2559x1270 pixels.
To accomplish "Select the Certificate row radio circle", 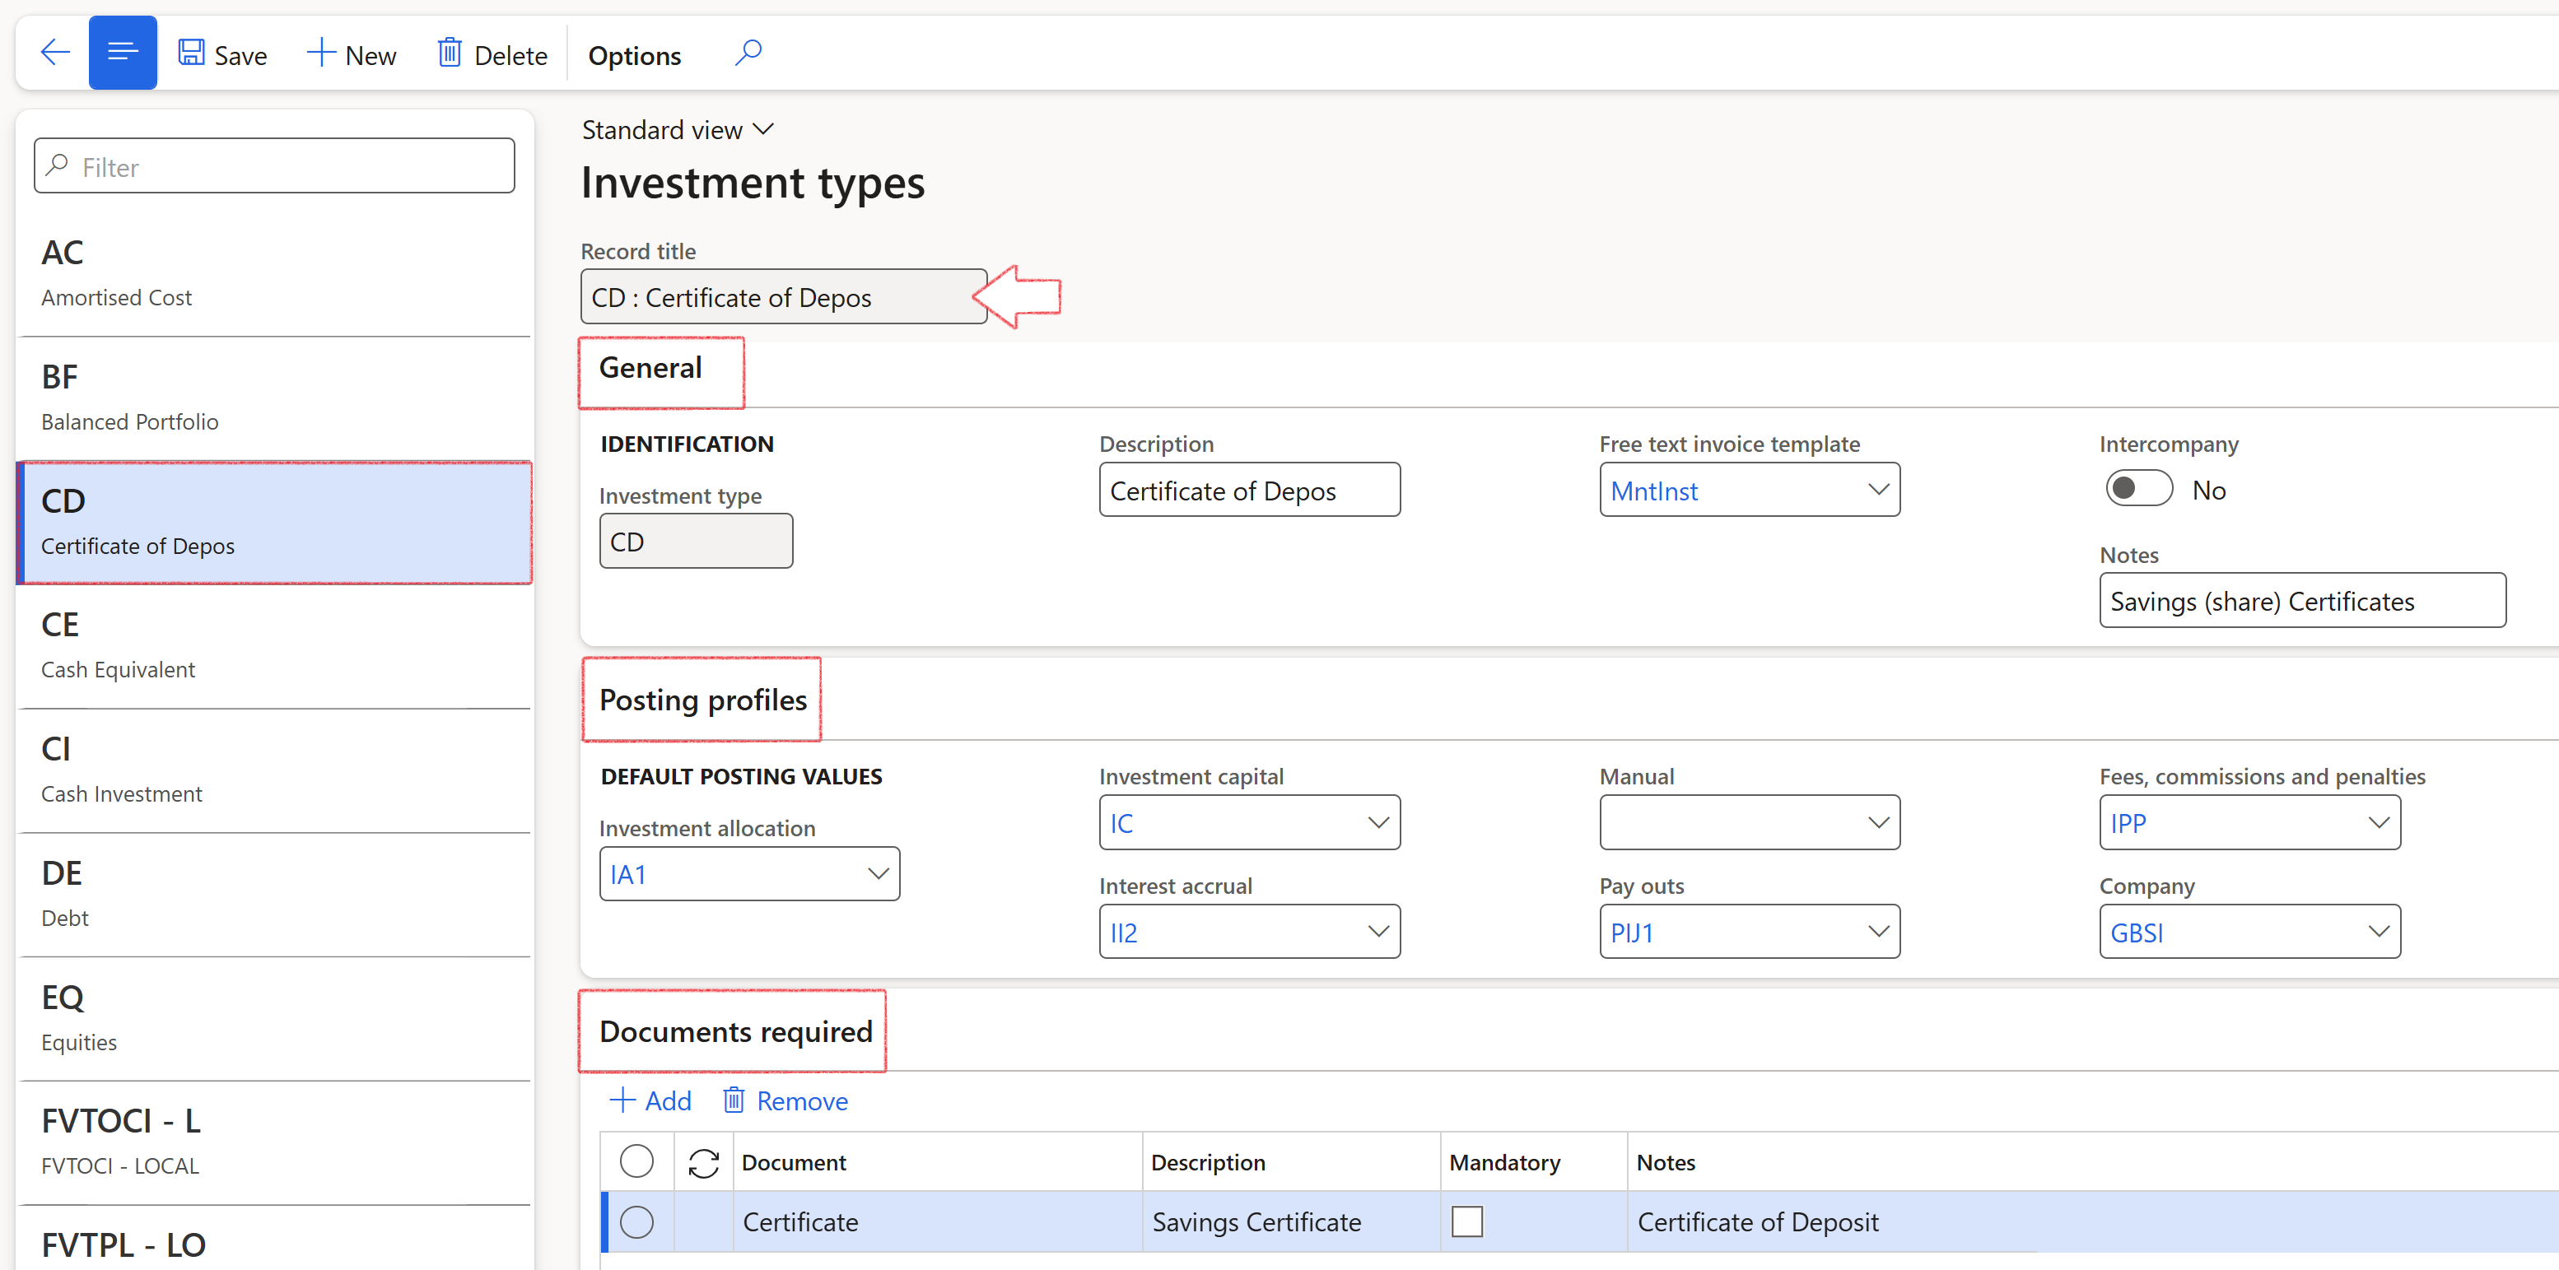I will pyautogui.click(x=636, y=1221).
